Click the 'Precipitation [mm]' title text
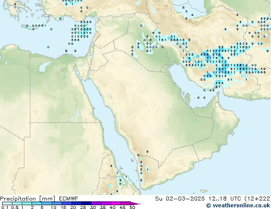This screenshot has width=271, height=209. coord(27,199)
